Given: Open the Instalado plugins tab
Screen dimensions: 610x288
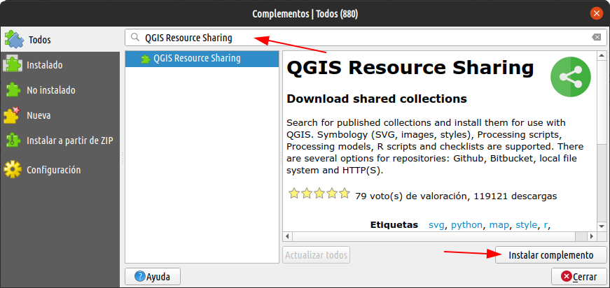Looking at the screenshot, I should (x=44, y=65).
